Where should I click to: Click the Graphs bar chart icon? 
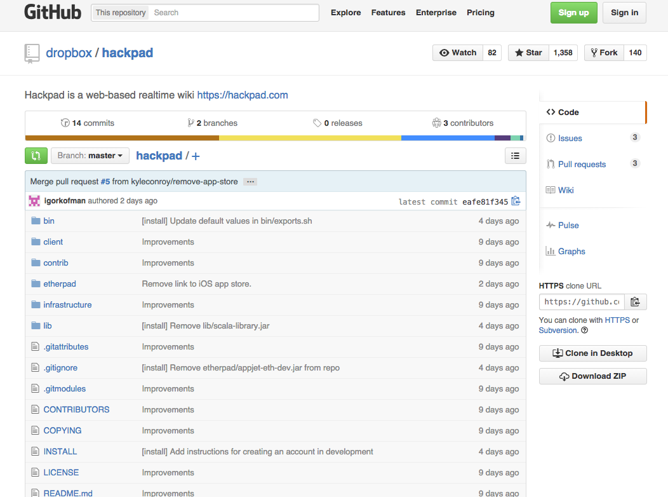click(551, 251)
